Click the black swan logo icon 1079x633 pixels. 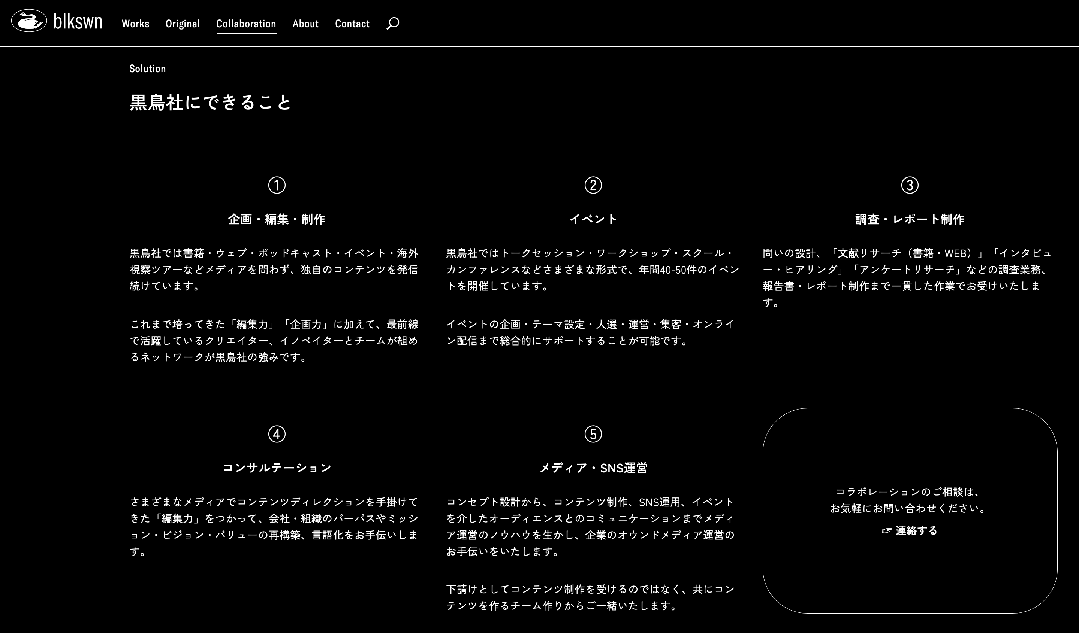point(29,21)
